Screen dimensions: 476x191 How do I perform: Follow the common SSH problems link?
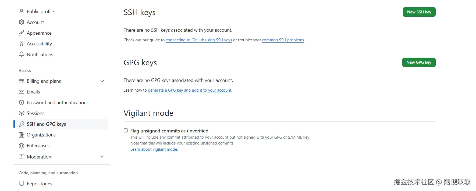pyautogui.click(x=283, y=40)
